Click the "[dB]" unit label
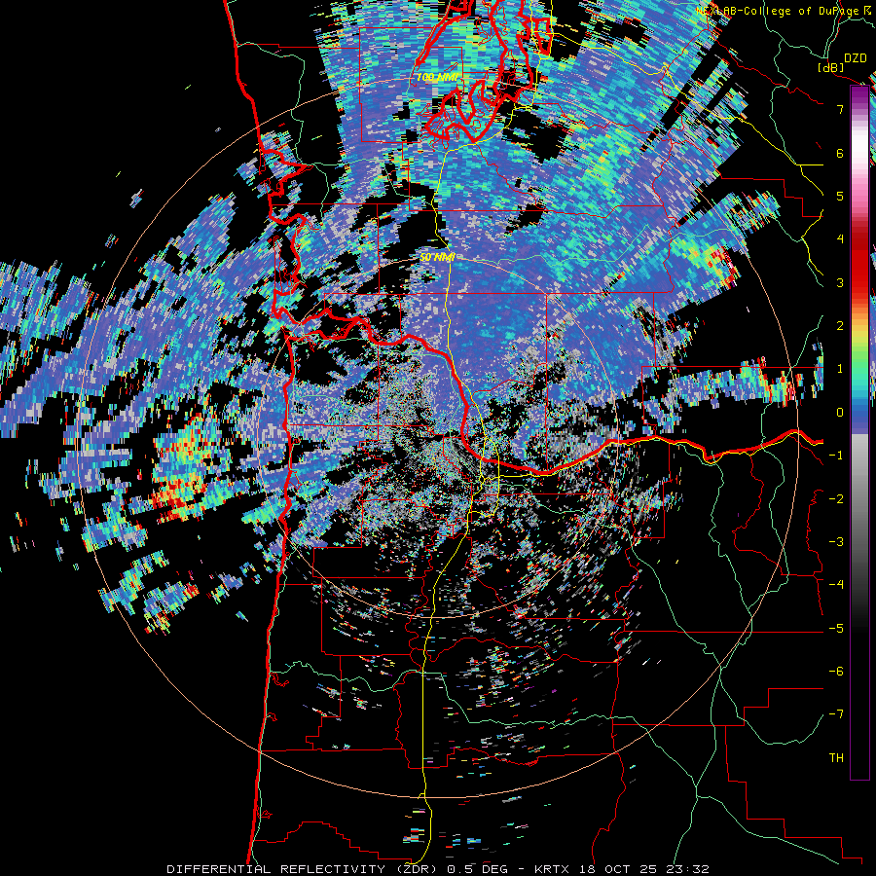Screen dimensions: 876x876 pyautogui.click(x=831, y=67)
